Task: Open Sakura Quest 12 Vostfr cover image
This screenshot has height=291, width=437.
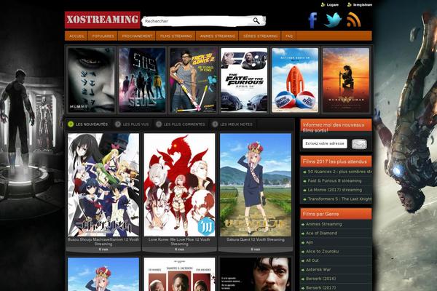Action: (x=256, y=185)
